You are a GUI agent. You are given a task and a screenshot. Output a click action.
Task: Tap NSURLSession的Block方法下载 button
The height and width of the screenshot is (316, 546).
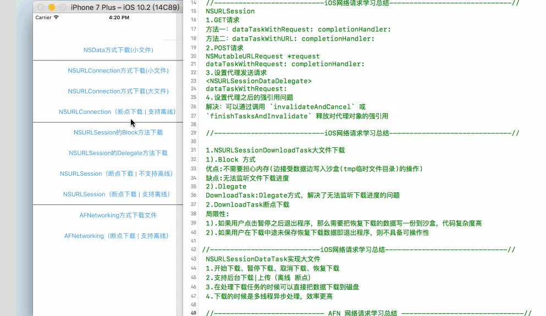pos(118,132)
